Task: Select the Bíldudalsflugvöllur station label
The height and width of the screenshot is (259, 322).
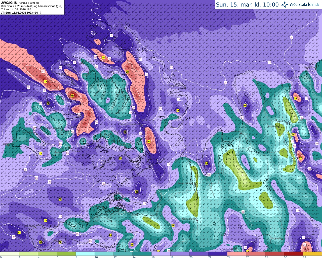Action: coord(53,128)
